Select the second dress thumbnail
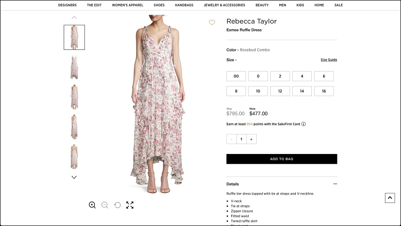The image size is (401, 226). [74, 67]
